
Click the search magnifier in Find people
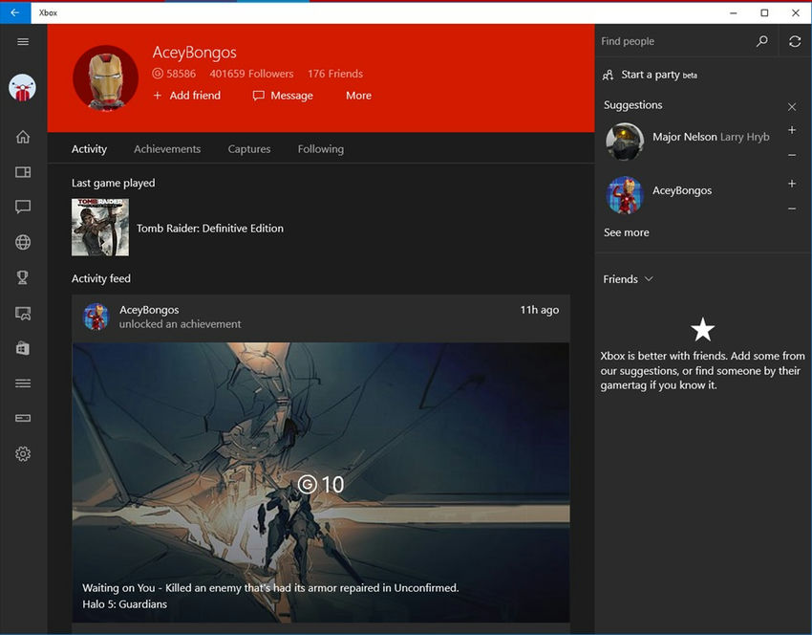pyautogui.click(x=761, y=41)
